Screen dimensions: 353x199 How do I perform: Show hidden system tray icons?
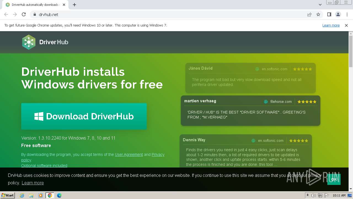[x=307, y=195]
